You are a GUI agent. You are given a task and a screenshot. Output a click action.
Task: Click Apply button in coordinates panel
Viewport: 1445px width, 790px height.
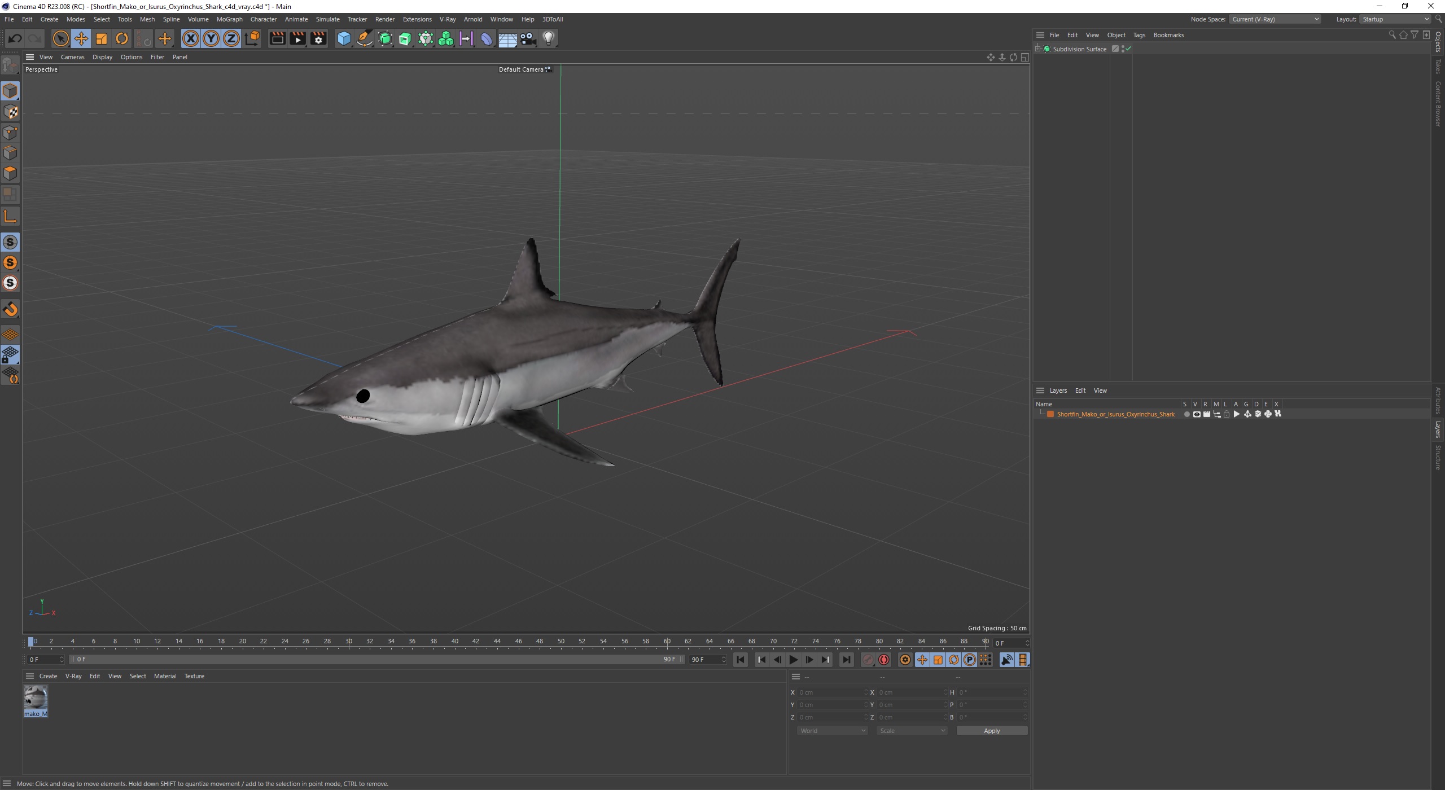click(992, 731)
